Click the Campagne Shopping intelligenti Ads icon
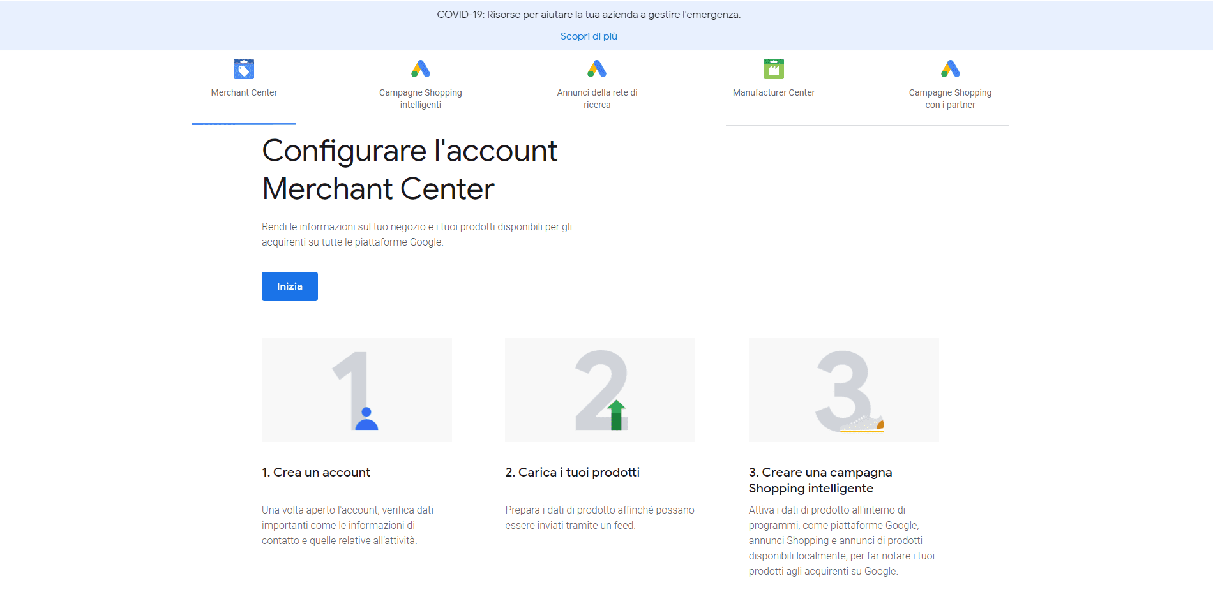This screenshot has height=606, width=1213. coord(421,69)
